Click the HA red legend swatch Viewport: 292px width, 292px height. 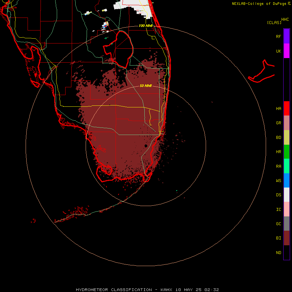pyautogui.click(x=286, y=108)
